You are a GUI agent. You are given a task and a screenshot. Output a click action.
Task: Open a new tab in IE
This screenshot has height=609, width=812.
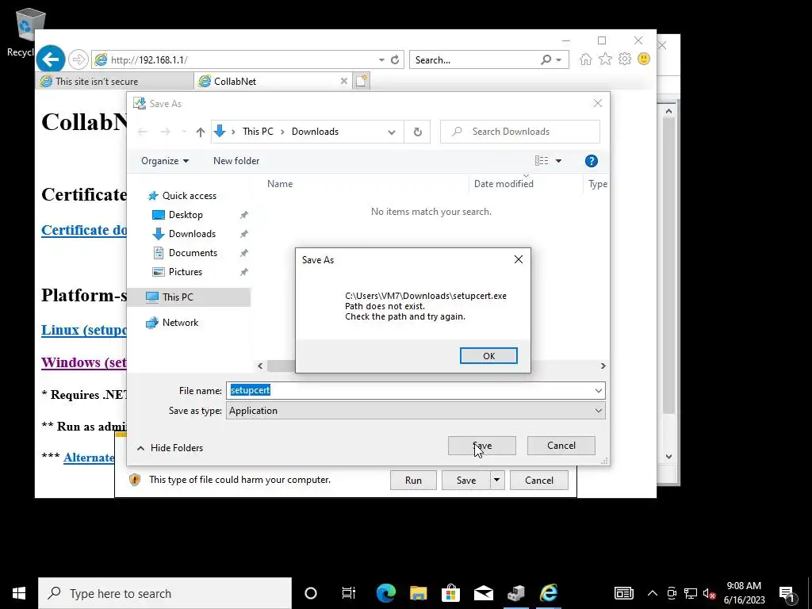tap(362, 81)
